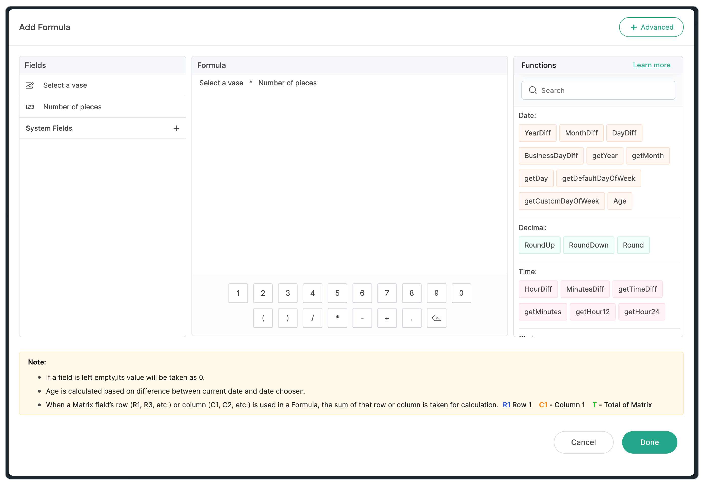Image resolution: width=705 pixels, height=486 pixels.
Task: Click the image field icon beside Select a vase
Action: pos(30,85)
